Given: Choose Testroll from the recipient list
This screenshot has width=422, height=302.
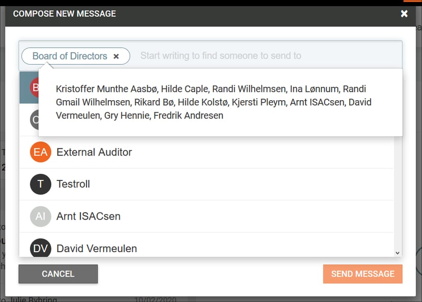Looking at the screenshot, I should [x=206, y=185].
